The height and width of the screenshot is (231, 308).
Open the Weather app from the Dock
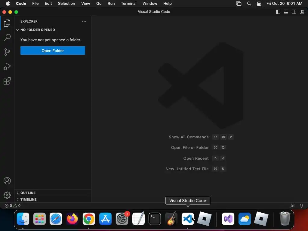coord(245,219)
